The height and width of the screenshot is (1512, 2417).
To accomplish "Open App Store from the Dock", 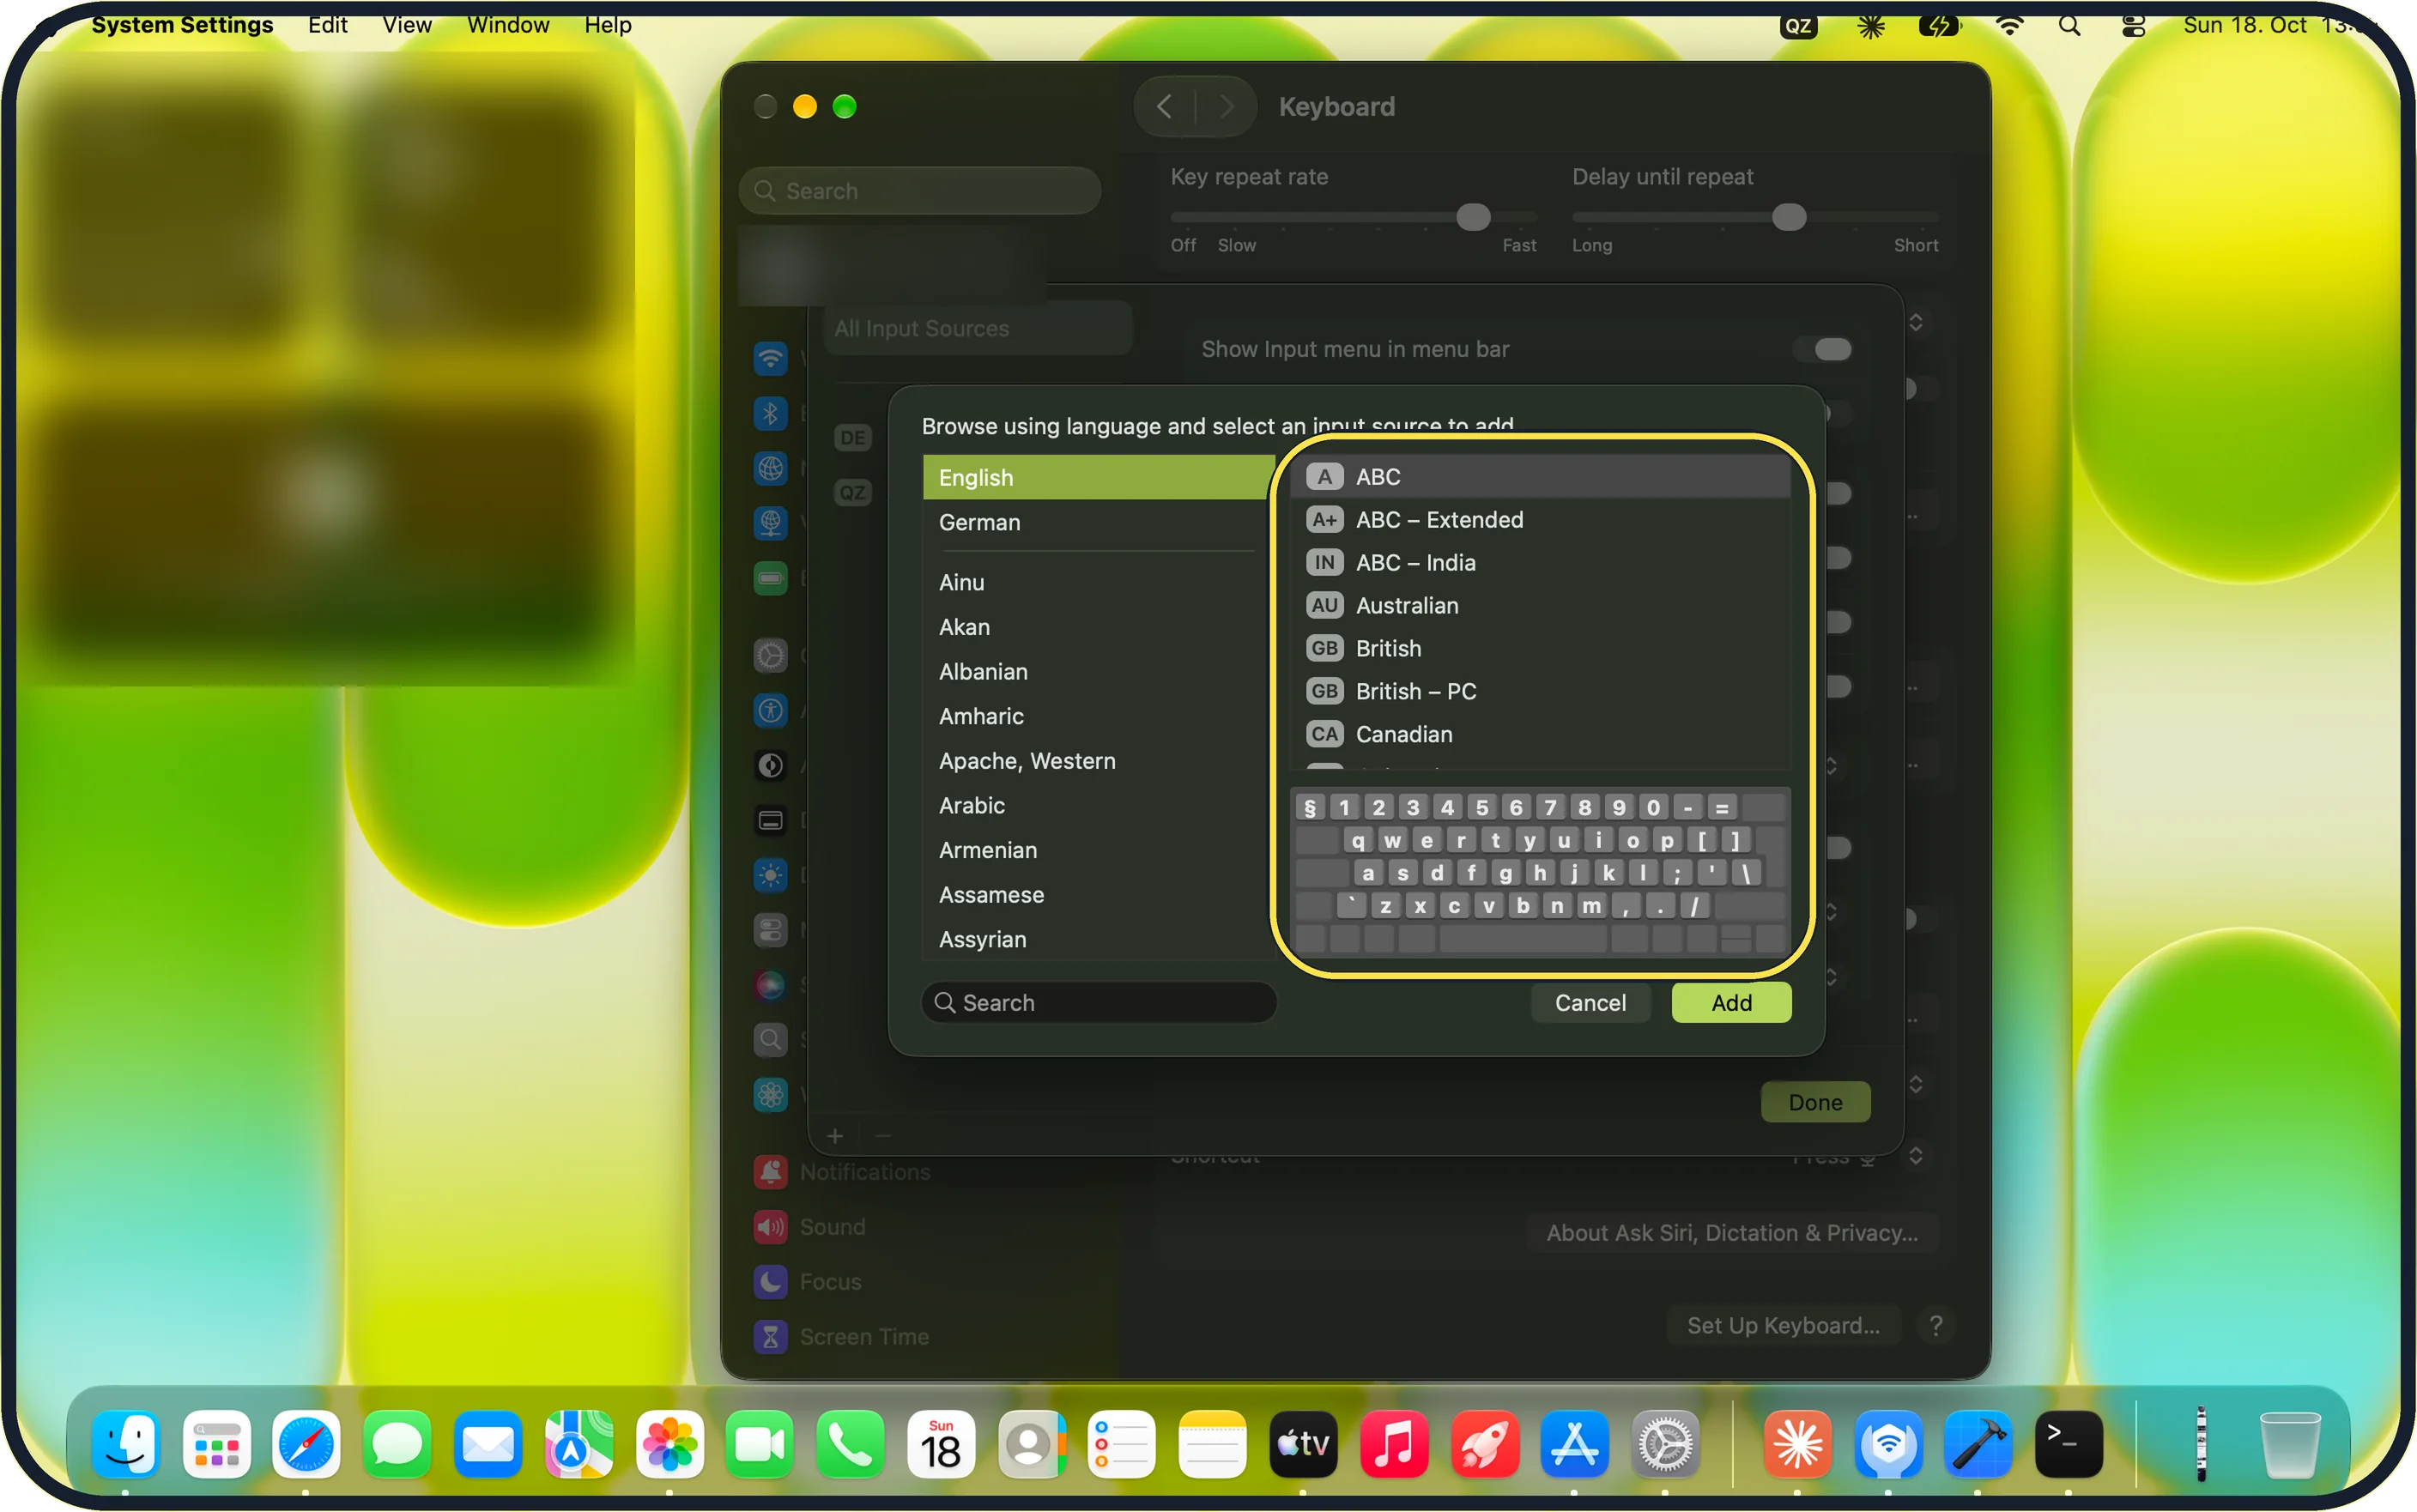I will (x=1575, y=1444).
